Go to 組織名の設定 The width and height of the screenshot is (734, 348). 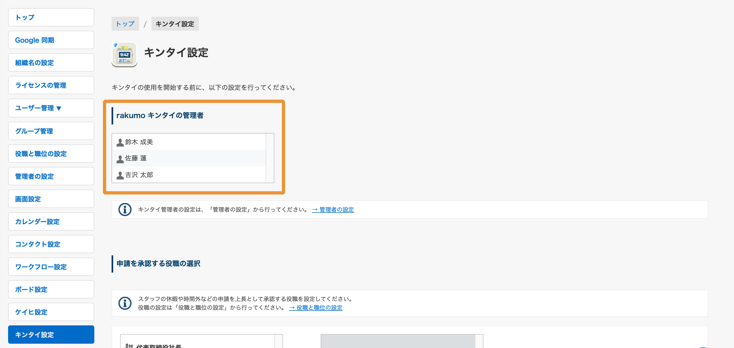click(x=51, y=63)
